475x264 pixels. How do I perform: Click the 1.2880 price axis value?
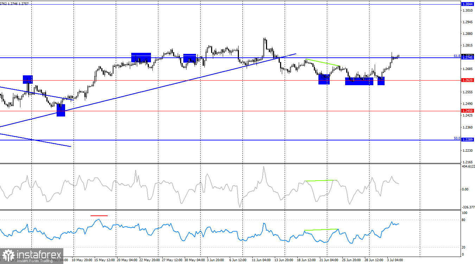tap(468, 34)
